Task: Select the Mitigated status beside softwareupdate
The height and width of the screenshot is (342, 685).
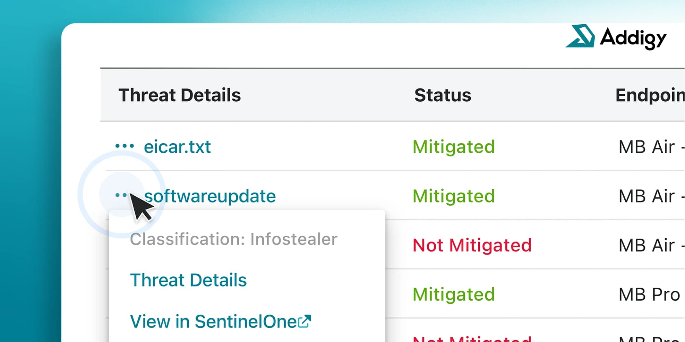Action: coord(453,196)
